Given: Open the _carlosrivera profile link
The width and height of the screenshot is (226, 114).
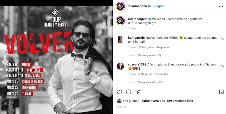Looking at the screenshot, I should click(149, 101).
